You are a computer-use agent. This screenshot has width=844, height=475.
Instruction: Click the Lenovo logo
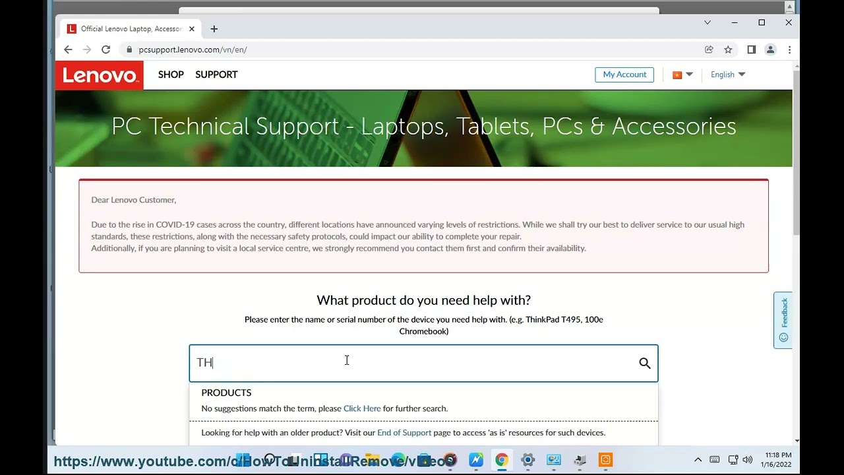(100, 75)
